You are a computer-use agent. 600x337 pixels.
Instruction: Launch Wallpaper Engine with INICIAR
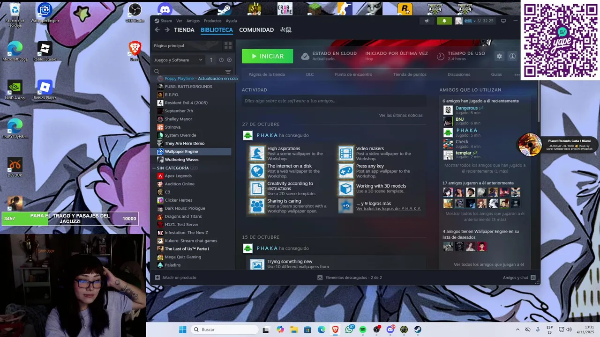click(267, 56)
